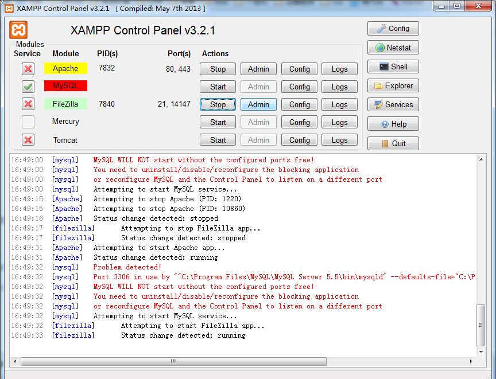The width and height of the screenshot is (496, 379).
Task: Open Explorer via folder icon button
Action: (393, 85)
